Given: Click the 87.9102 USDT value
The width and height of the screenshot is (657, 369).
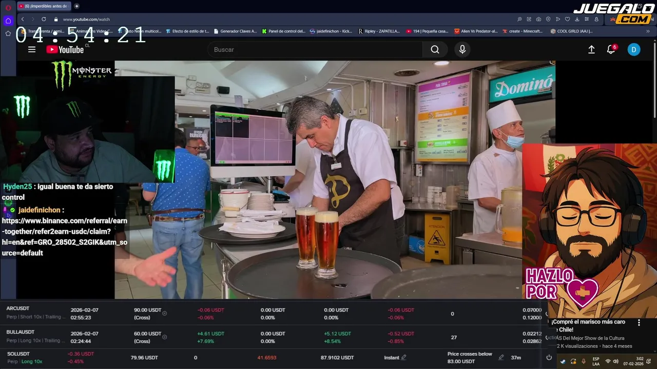Looking at the screenshot, I should point(337,358).
